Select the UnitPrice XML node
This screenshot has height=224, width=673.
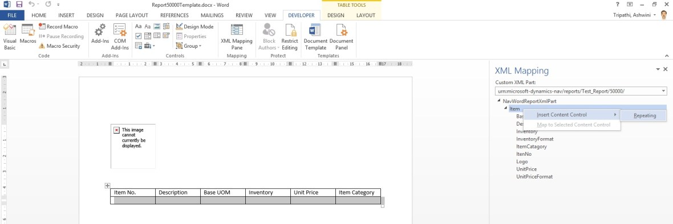tap(526, 169)
